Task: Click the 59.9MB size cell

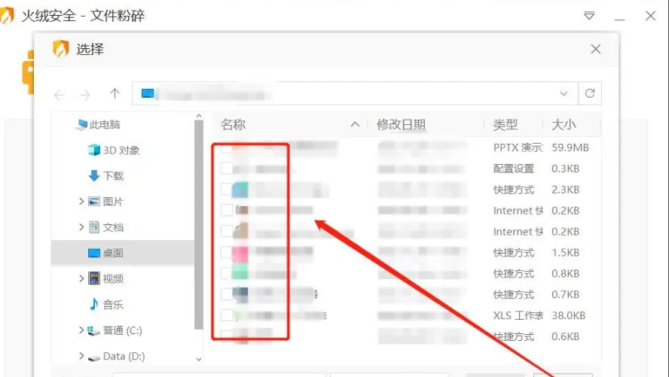Action: click(x=570, y=147)
